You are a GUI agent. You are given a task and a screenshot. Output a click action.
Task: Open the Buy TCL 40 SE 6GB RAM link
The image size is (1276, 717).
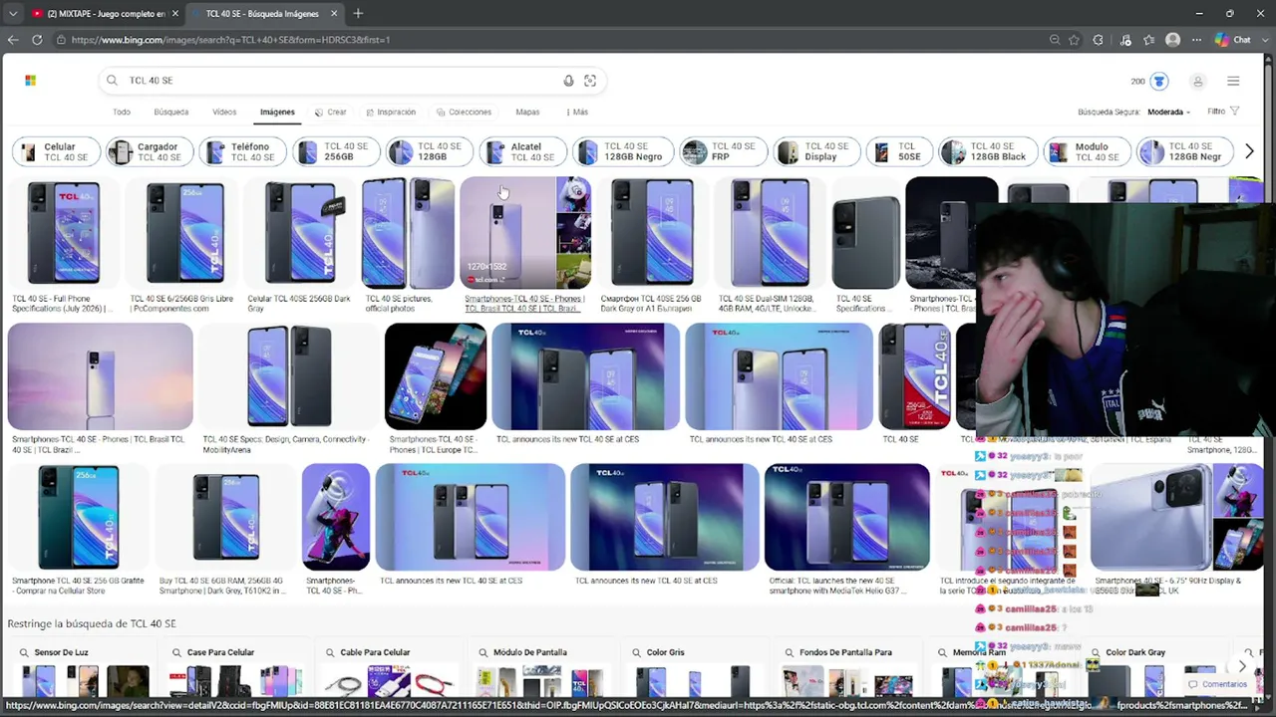(x=221, y=586)
